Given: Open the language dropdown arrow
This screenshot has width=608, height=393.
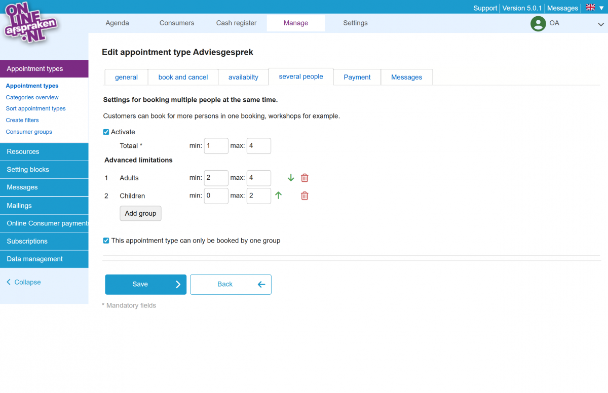Looking at the screenshot, I should (x=601, y=8).
